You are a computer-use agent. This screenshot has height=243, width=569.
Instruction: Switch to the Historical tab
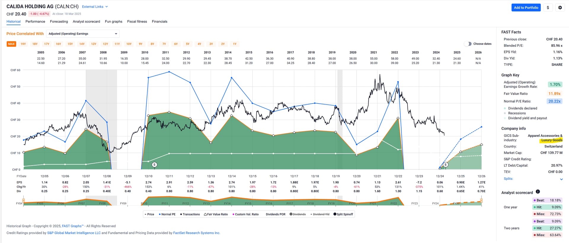pos(14,22)
